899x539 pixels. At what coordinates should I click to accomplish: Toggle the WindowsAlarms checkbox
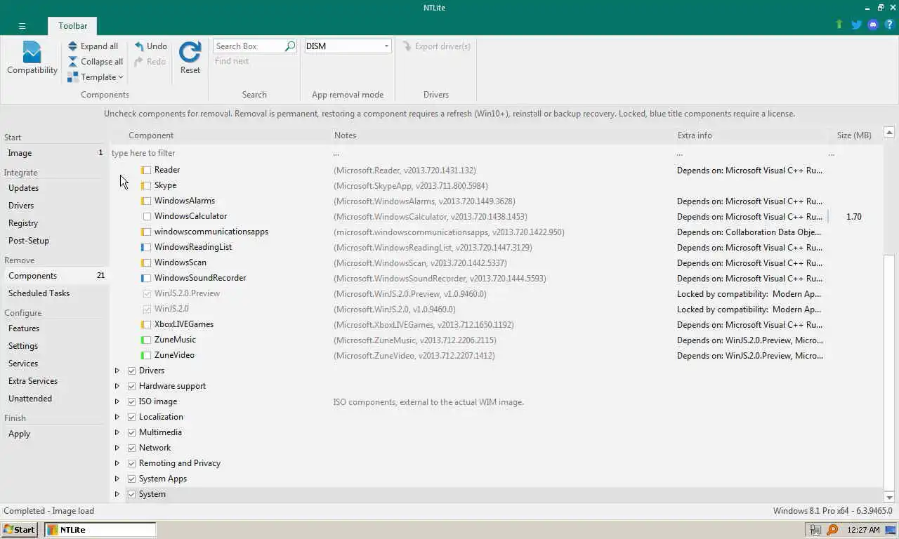pos(146,201)
